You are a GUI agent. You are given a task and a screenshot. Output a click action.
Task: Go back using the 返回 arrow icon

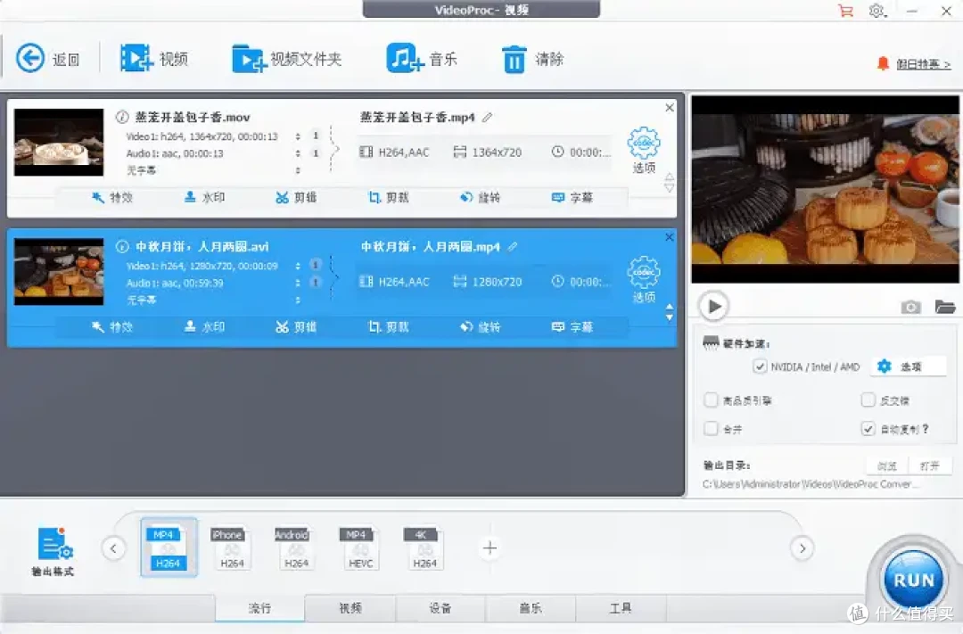click(30, 58)
